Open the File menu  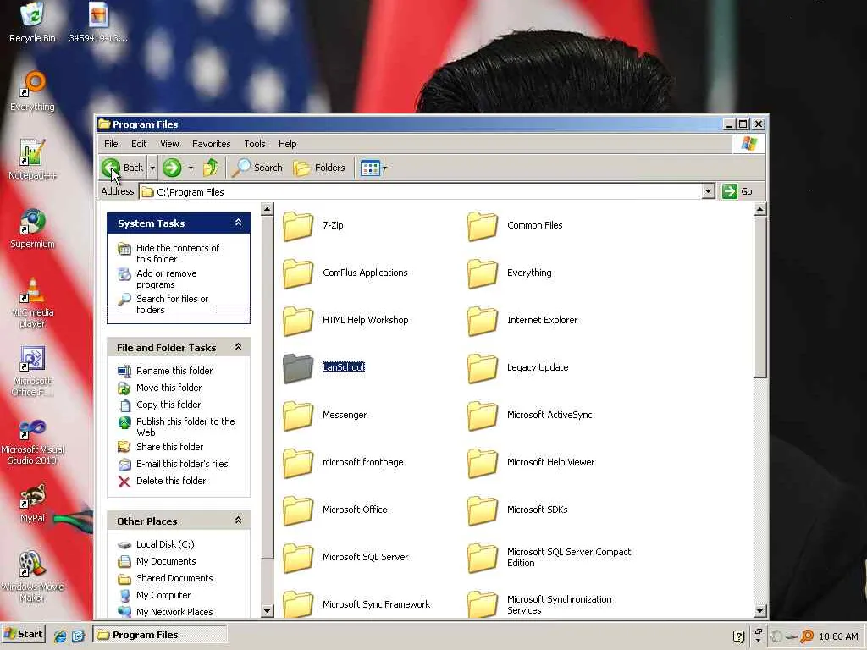(111, 144)
